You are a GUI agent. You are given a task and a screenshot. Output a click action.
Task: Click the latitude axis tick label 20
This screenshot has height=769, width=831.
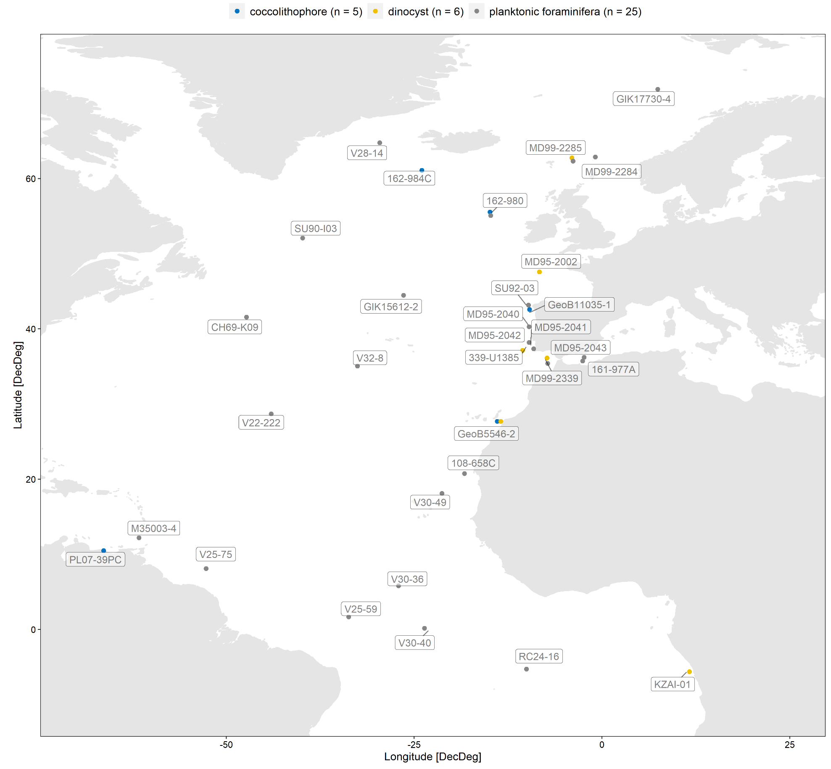(31, 479)
